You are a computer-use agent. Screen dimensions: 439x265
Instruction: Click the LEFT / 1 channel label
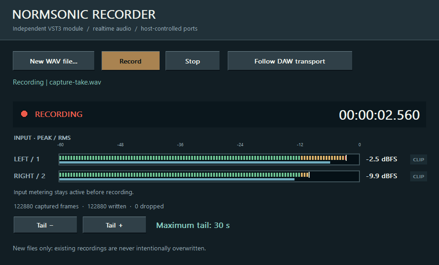coord(27,159)
